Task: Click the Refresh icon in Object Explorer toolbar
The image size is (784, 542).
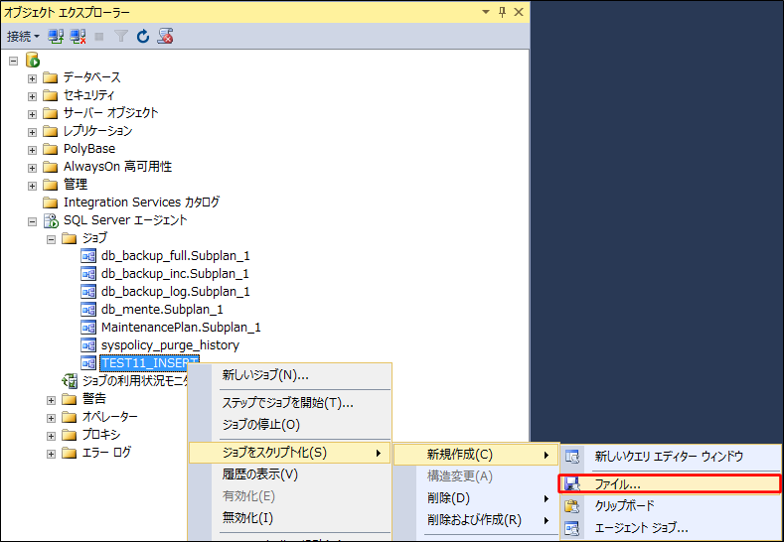Action: 143,36
